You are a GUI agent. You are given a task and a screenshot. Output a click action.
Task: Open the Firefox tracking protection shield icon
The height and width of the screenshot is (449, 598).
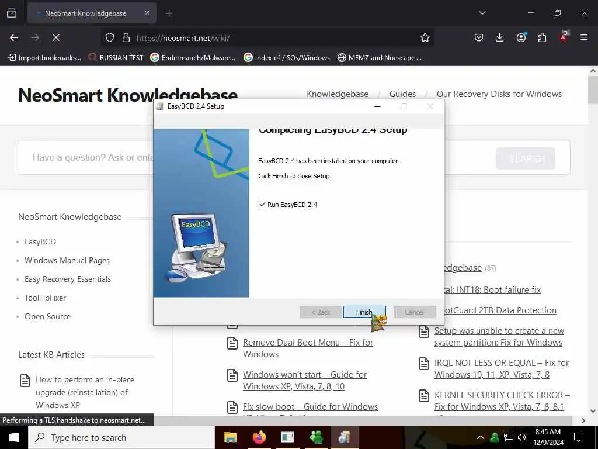click(110, 38)
